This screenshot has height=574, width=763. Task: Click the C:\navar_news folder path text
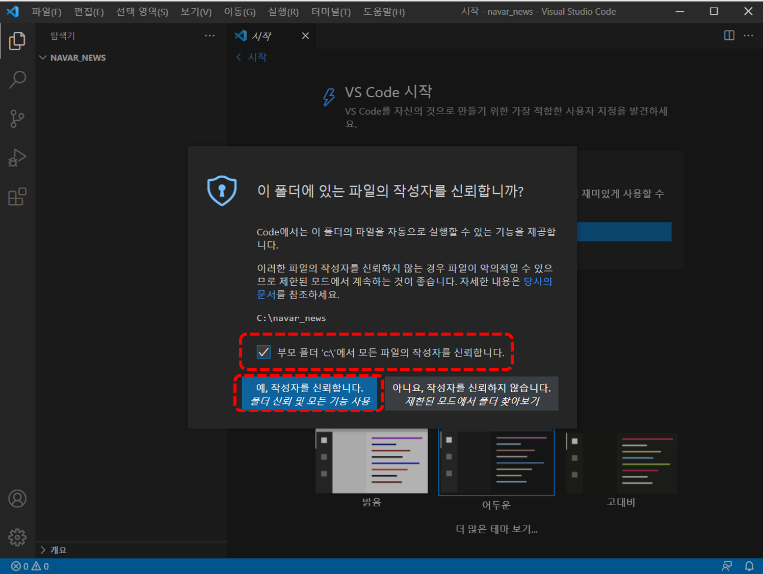pos(291,318)
